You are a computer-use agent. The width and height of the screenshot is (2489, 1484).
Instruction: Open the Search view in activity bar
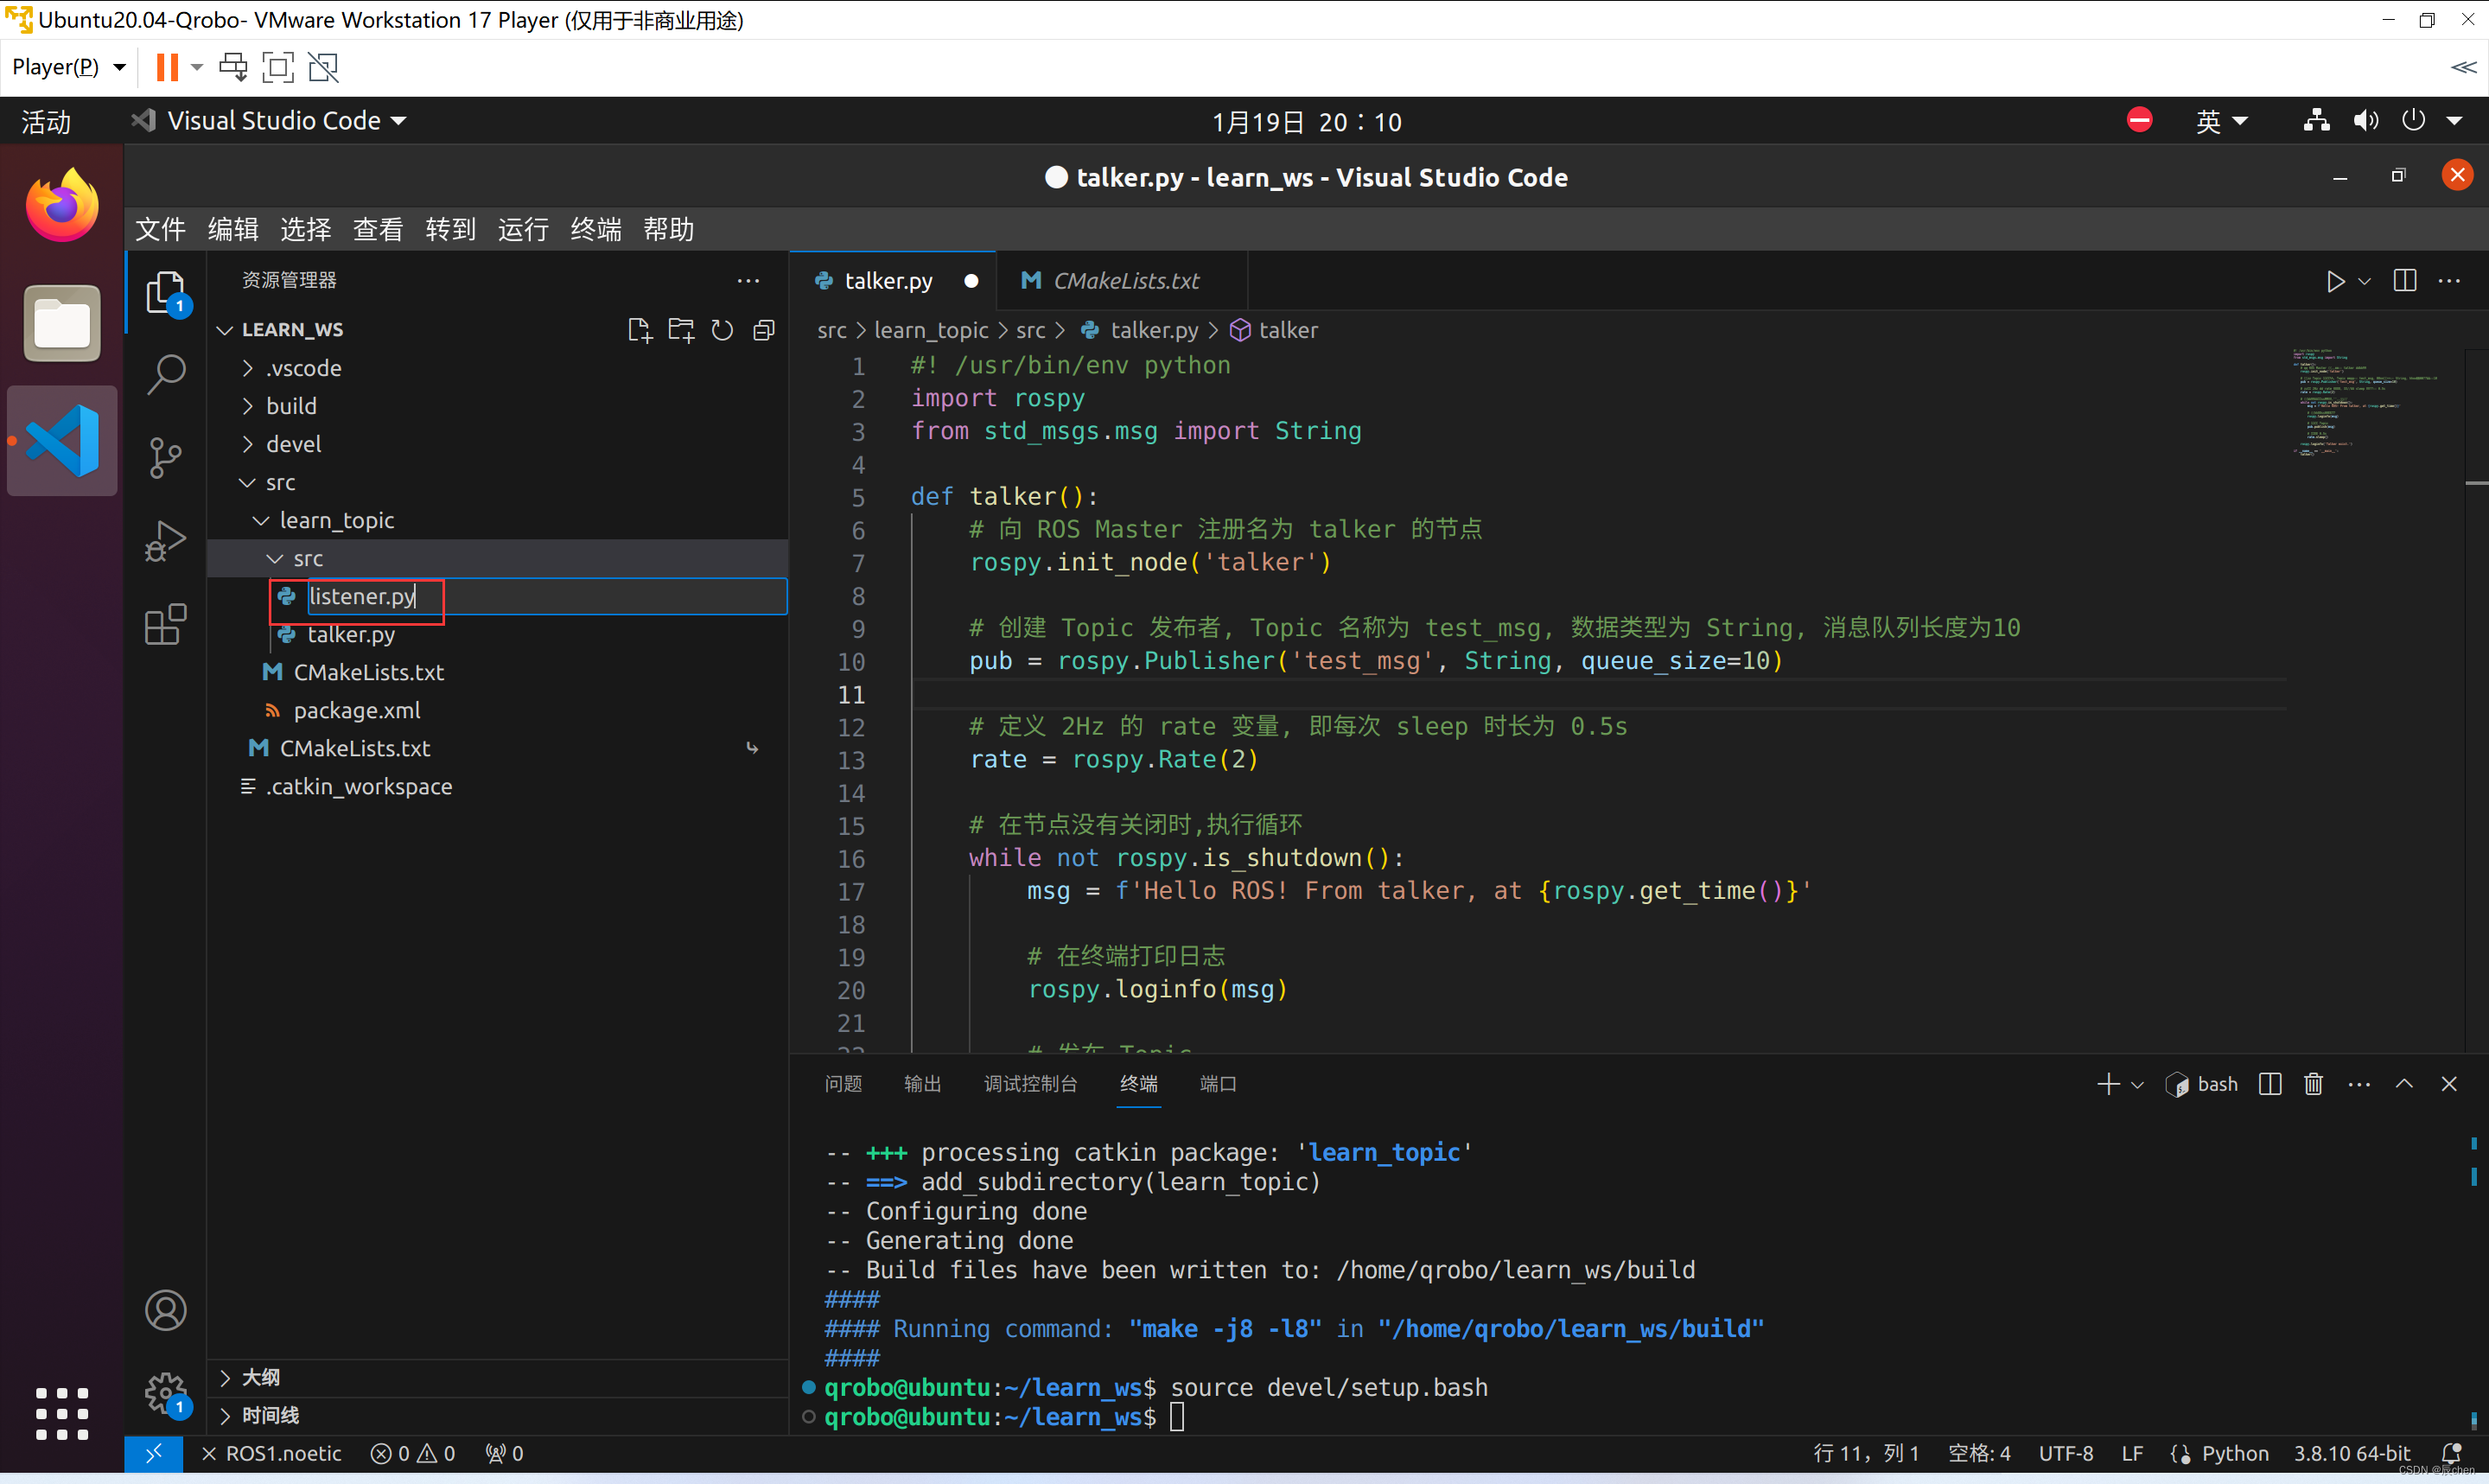pyautogui.click(x=166, y=374)
